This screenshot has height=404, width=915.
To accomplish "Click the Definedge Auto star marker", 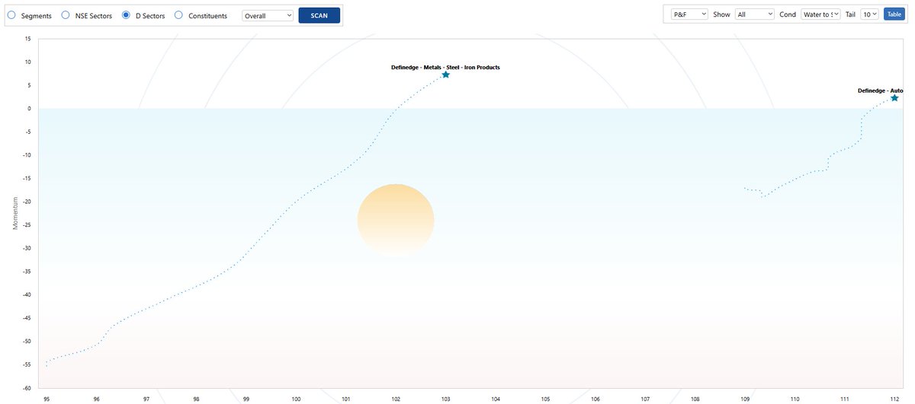I will [894, 98].
